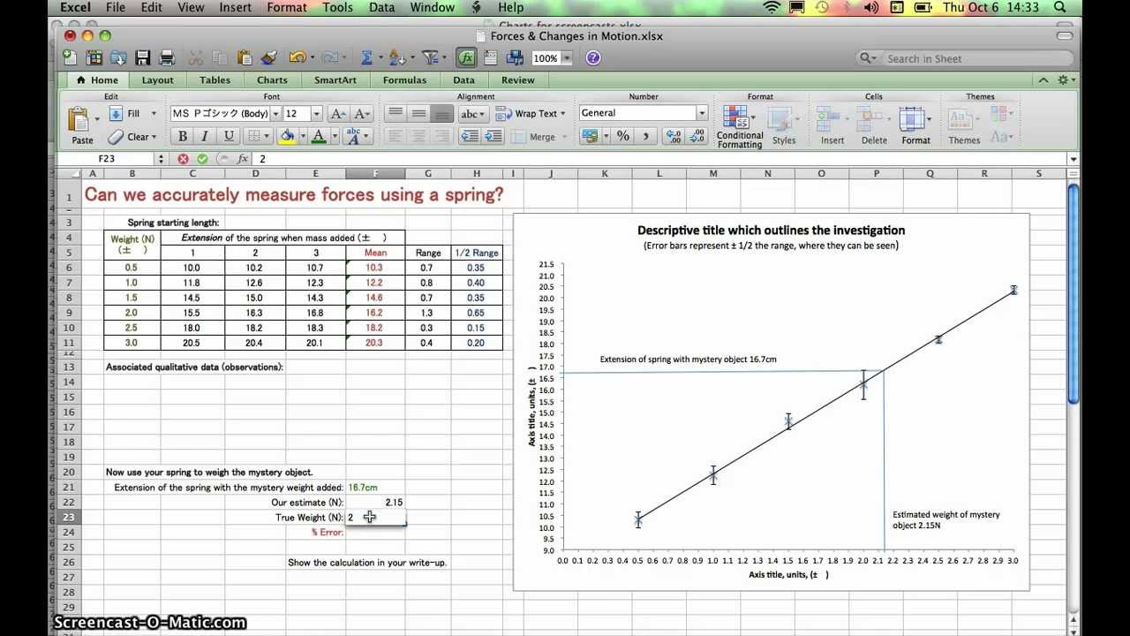Open the Tools menu in menu bar
This screenshot has width=1130, height=636.
pos(338,8)
